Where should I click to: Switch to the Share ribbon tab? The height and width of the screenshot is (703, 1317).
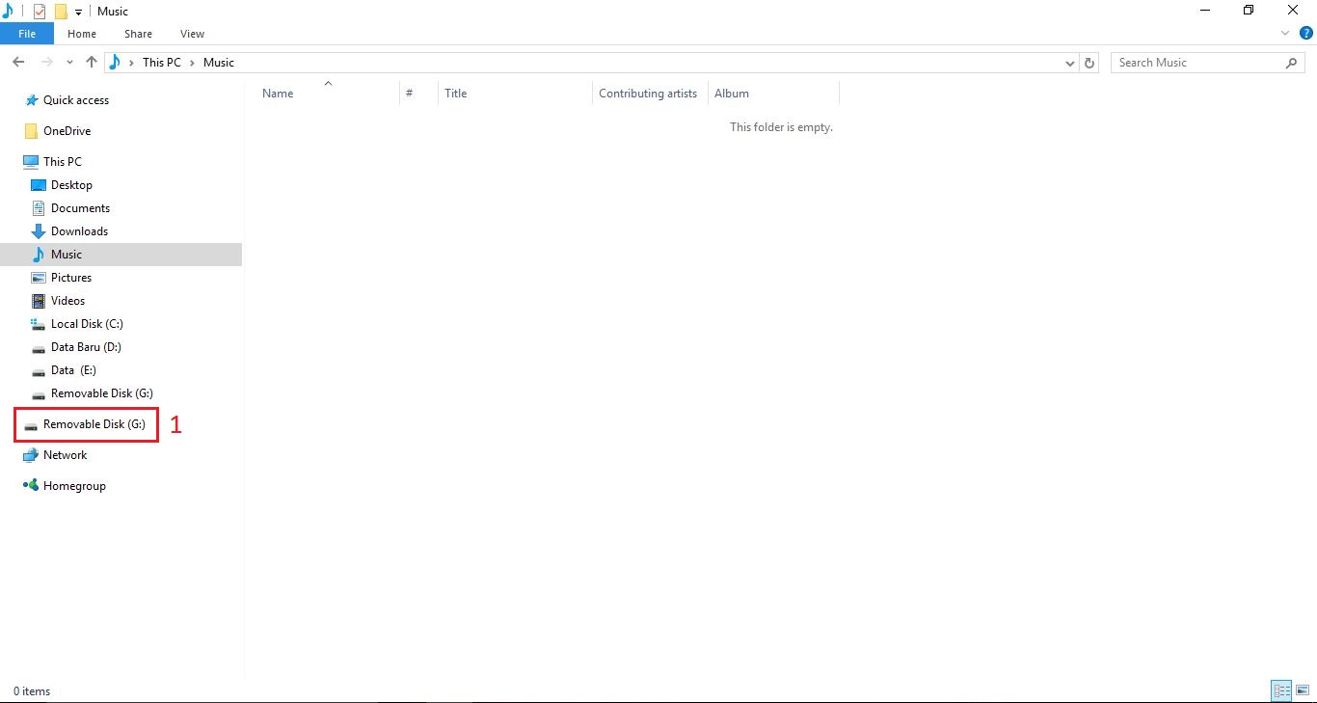coord(138,34)
